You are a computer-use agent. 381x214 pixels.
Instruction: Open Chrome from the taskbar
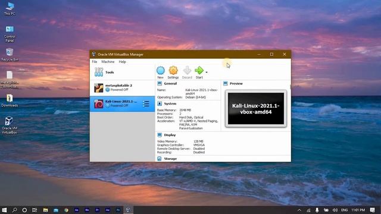pyautogui.click(x=66, y=210)
